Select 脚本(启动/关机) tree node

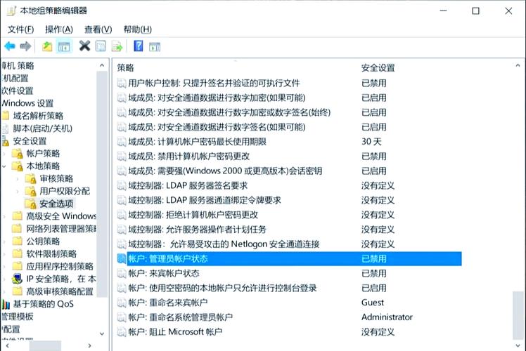click(43, 128)
